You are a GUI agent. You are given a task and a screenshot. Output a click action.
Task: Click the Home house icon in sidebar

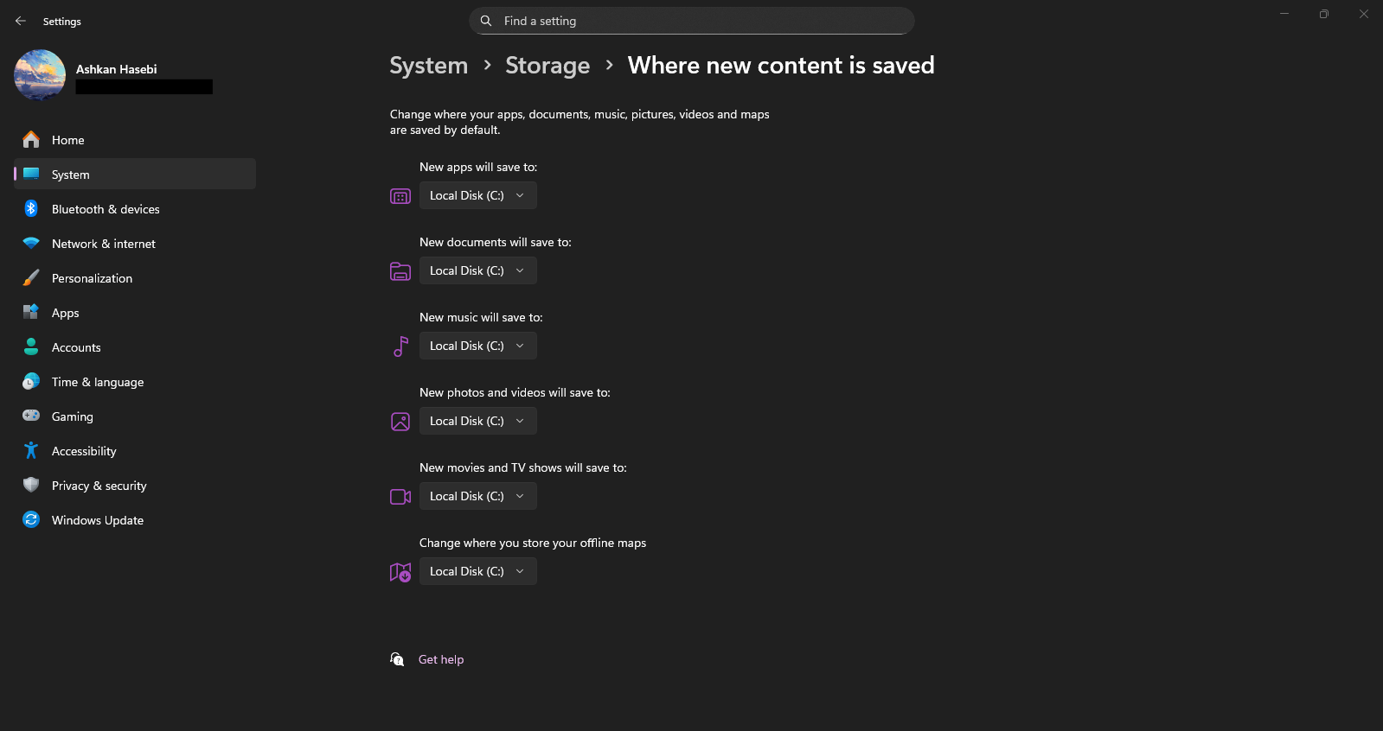[x=31, y=140]
